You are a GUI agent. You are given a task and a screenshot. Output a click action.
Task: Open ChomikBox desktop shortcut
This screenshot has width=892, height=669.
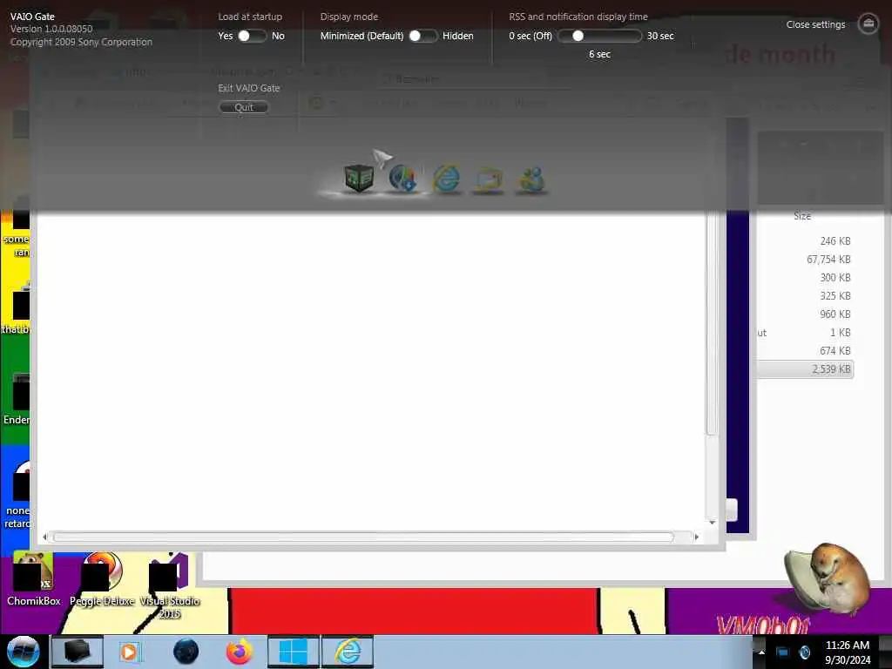coord(34,579)
